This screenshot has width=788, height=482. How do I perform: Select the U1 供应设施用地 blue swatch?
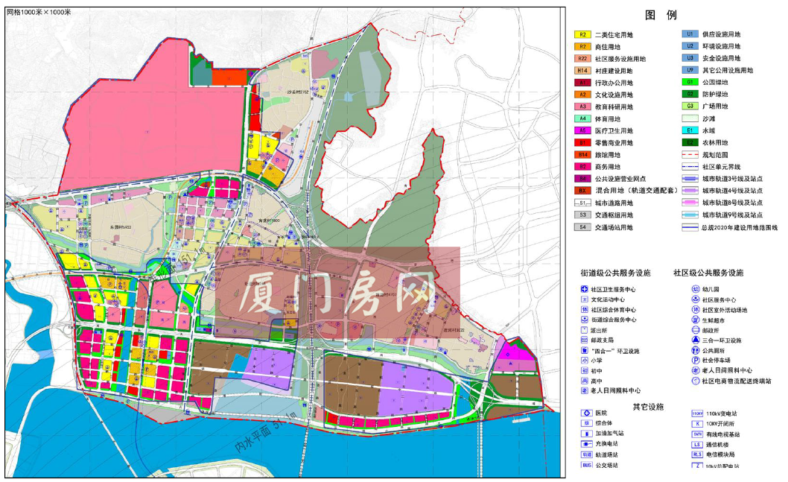click(x=690, y=34)
